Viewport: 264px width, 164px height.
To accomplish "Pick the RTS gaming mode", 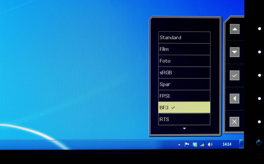I will 184,119.
